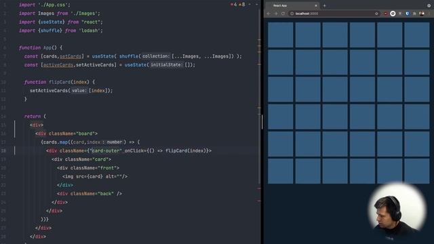
Task: Select the React App browser tab
Action: click(x=293, y=5)
